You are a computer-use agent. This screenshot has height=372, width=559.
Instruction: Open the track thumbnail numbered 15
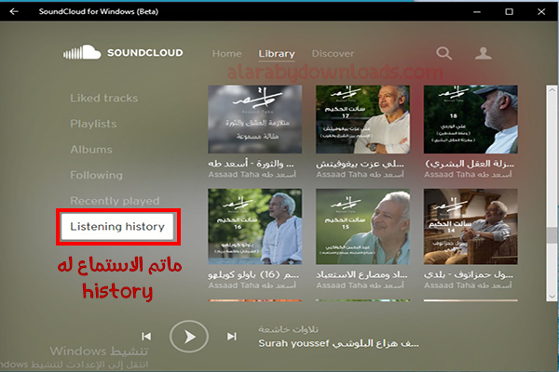[362, 226]
